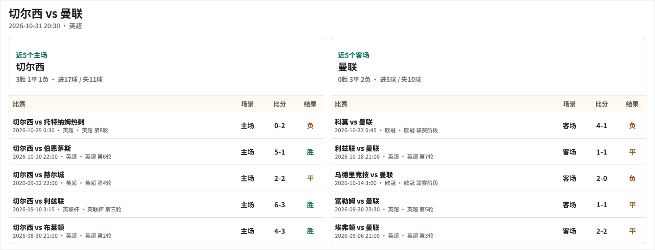Click the 负 result in 托特纳姆热刺 row
The height and width of the screenshot is (250, 655).
click(310, 125)
